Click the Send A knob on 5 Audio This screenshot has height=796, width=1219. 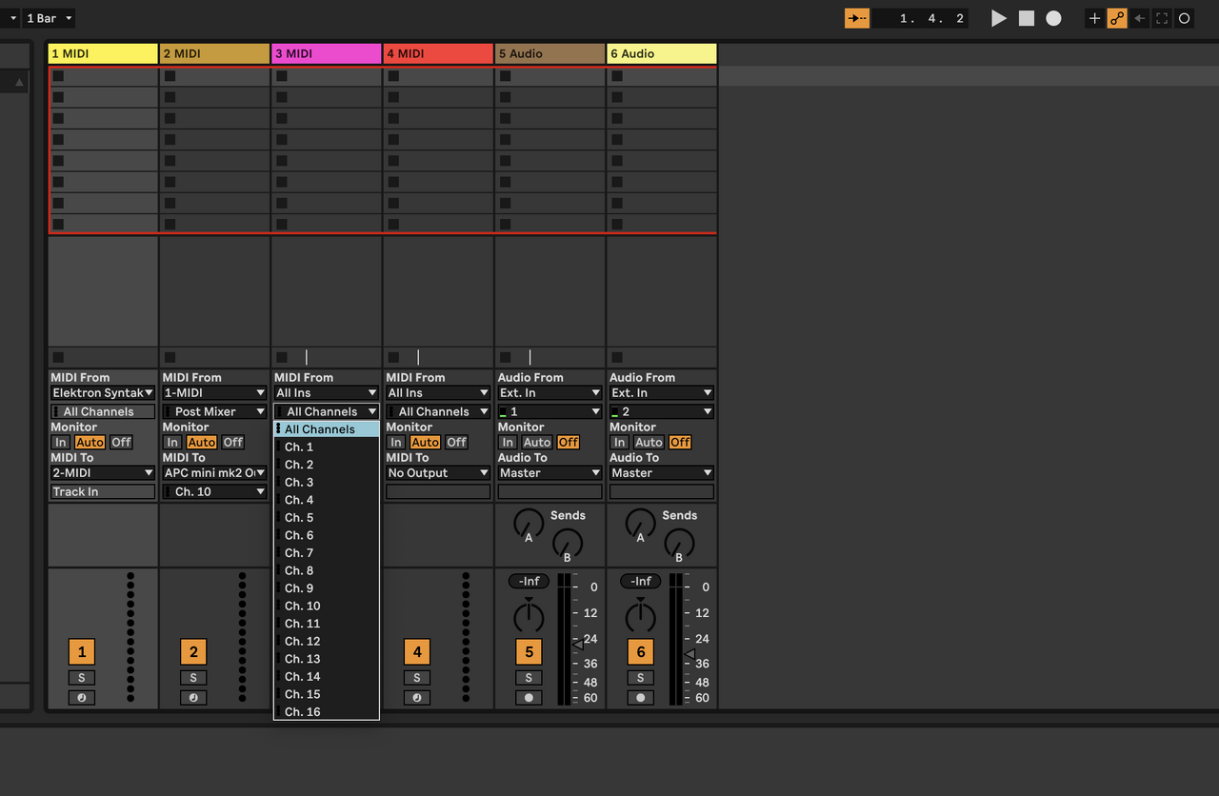529,525
